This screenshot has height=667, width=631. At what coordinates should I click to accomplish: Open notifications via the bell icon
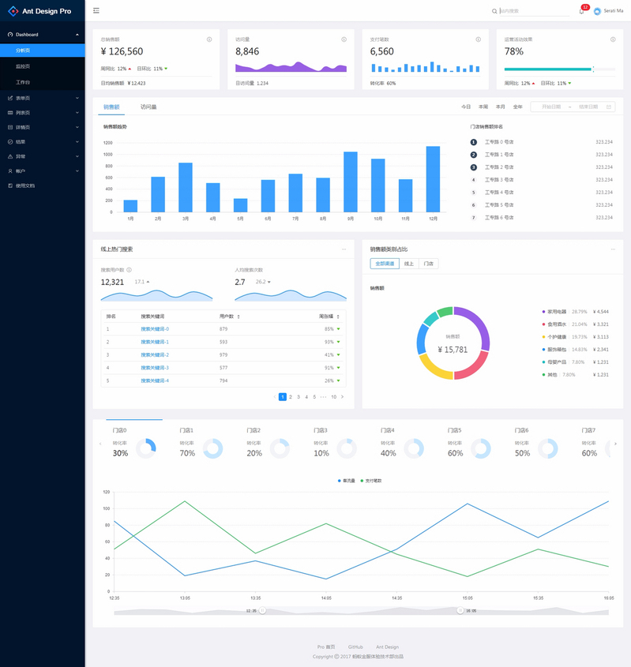581,11
